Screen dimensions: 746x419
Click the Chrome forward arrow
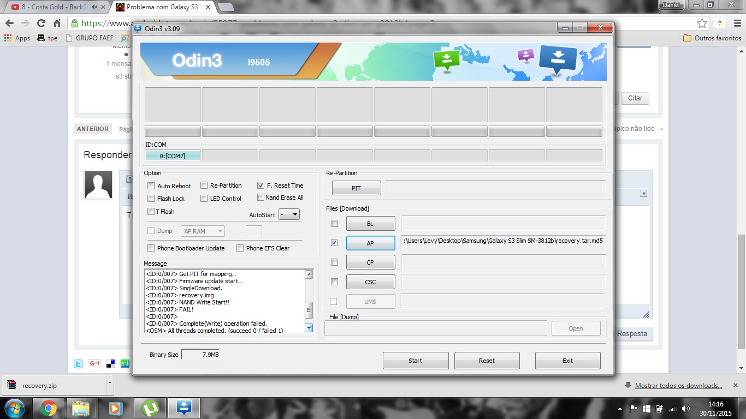(x=25, y=23)
